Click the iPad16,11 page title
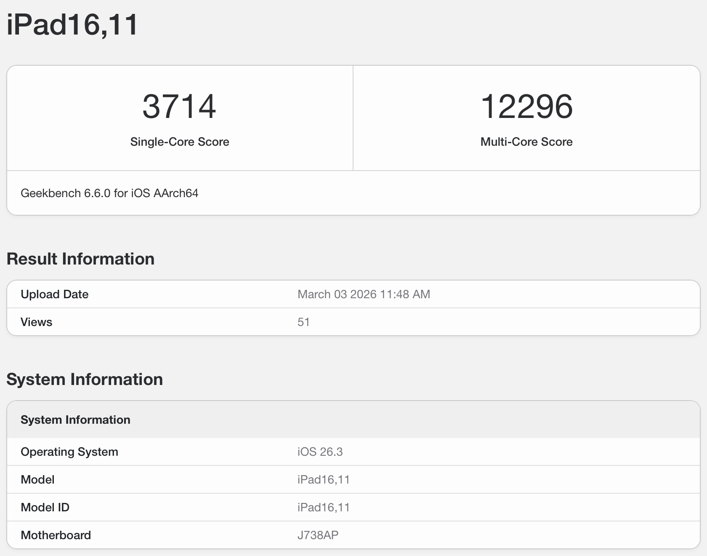707x556 pixels. (x=72, y=24)
